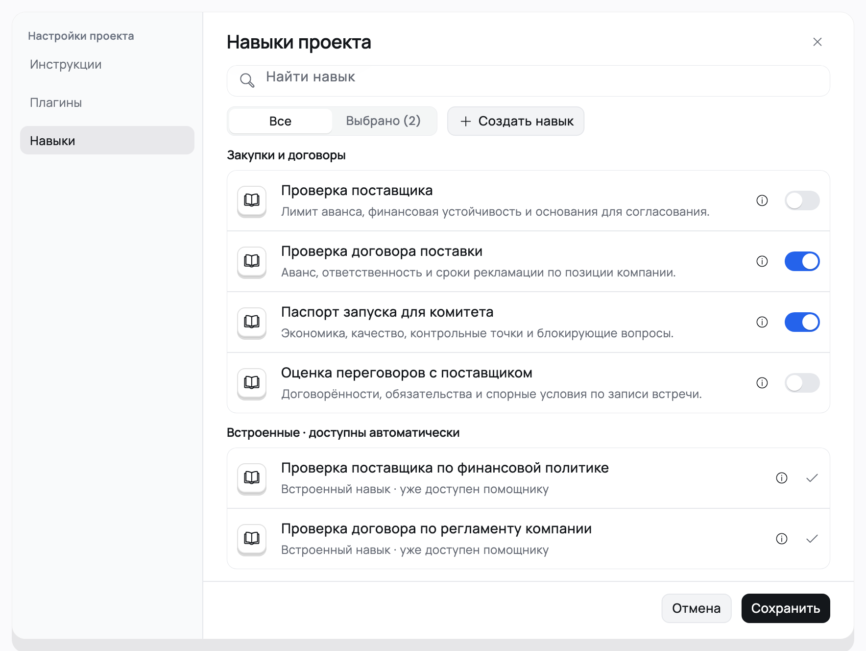The width and height of the screenshot is (866, 651).
Task: Click the Оценка переговоров с поставщиком title
Action: [407, 373]
